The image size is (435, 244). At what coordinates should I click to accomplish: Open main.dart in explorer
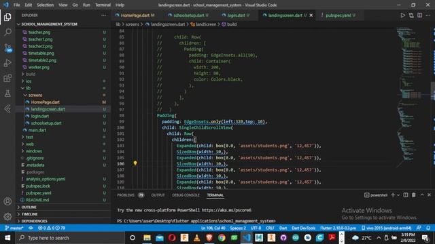click(63, 130)
